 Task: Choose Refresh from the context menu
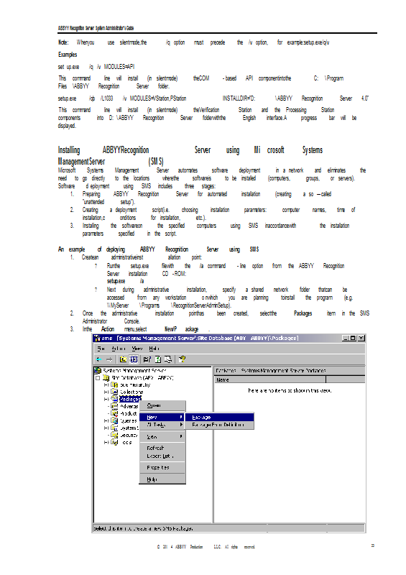click(162, 448)
